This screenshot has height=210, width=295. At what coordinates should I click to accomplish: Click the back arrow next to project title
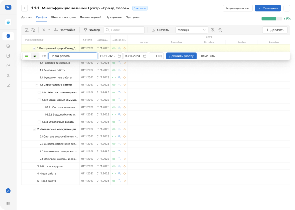(x=25, y=8)
